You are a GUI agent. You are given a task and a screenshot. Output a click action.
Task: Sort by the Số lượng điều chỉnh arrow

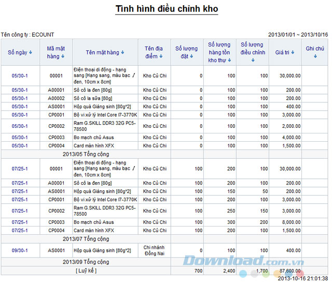point(253,61)
